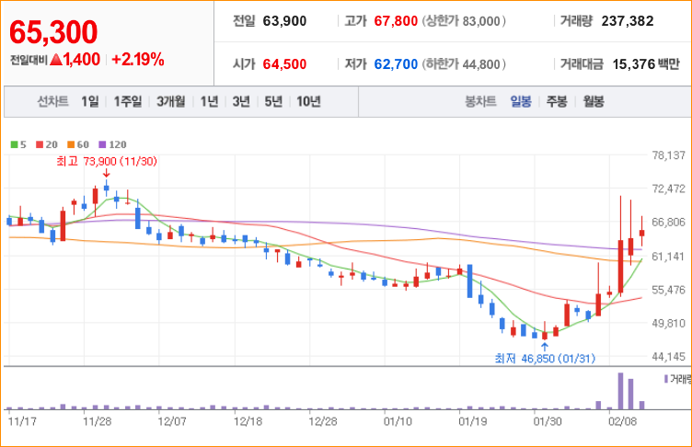Click the green 5-day moving average swatch
Image resolution: width=692 pixels, height=447 pixels.
coord(14,144)
